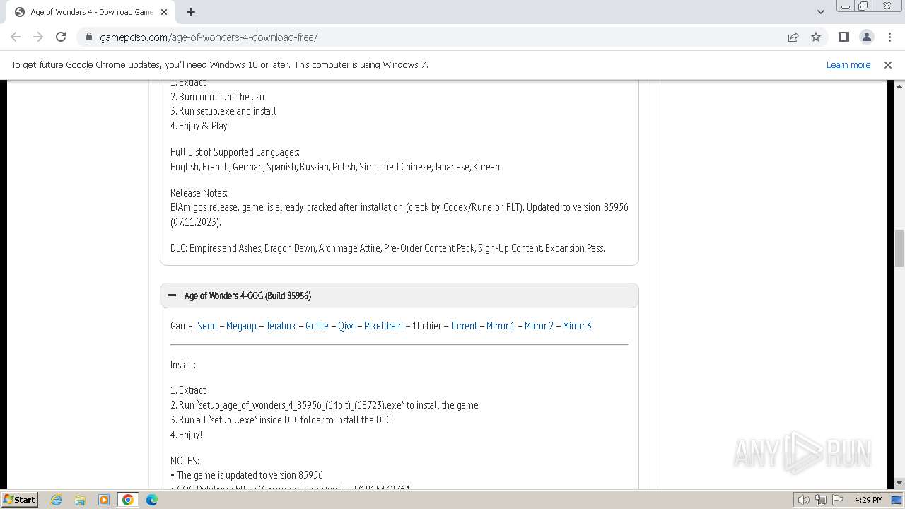
Task: Bookmark this tab with star
Action: pyautogui.click(x=816, y=37)
